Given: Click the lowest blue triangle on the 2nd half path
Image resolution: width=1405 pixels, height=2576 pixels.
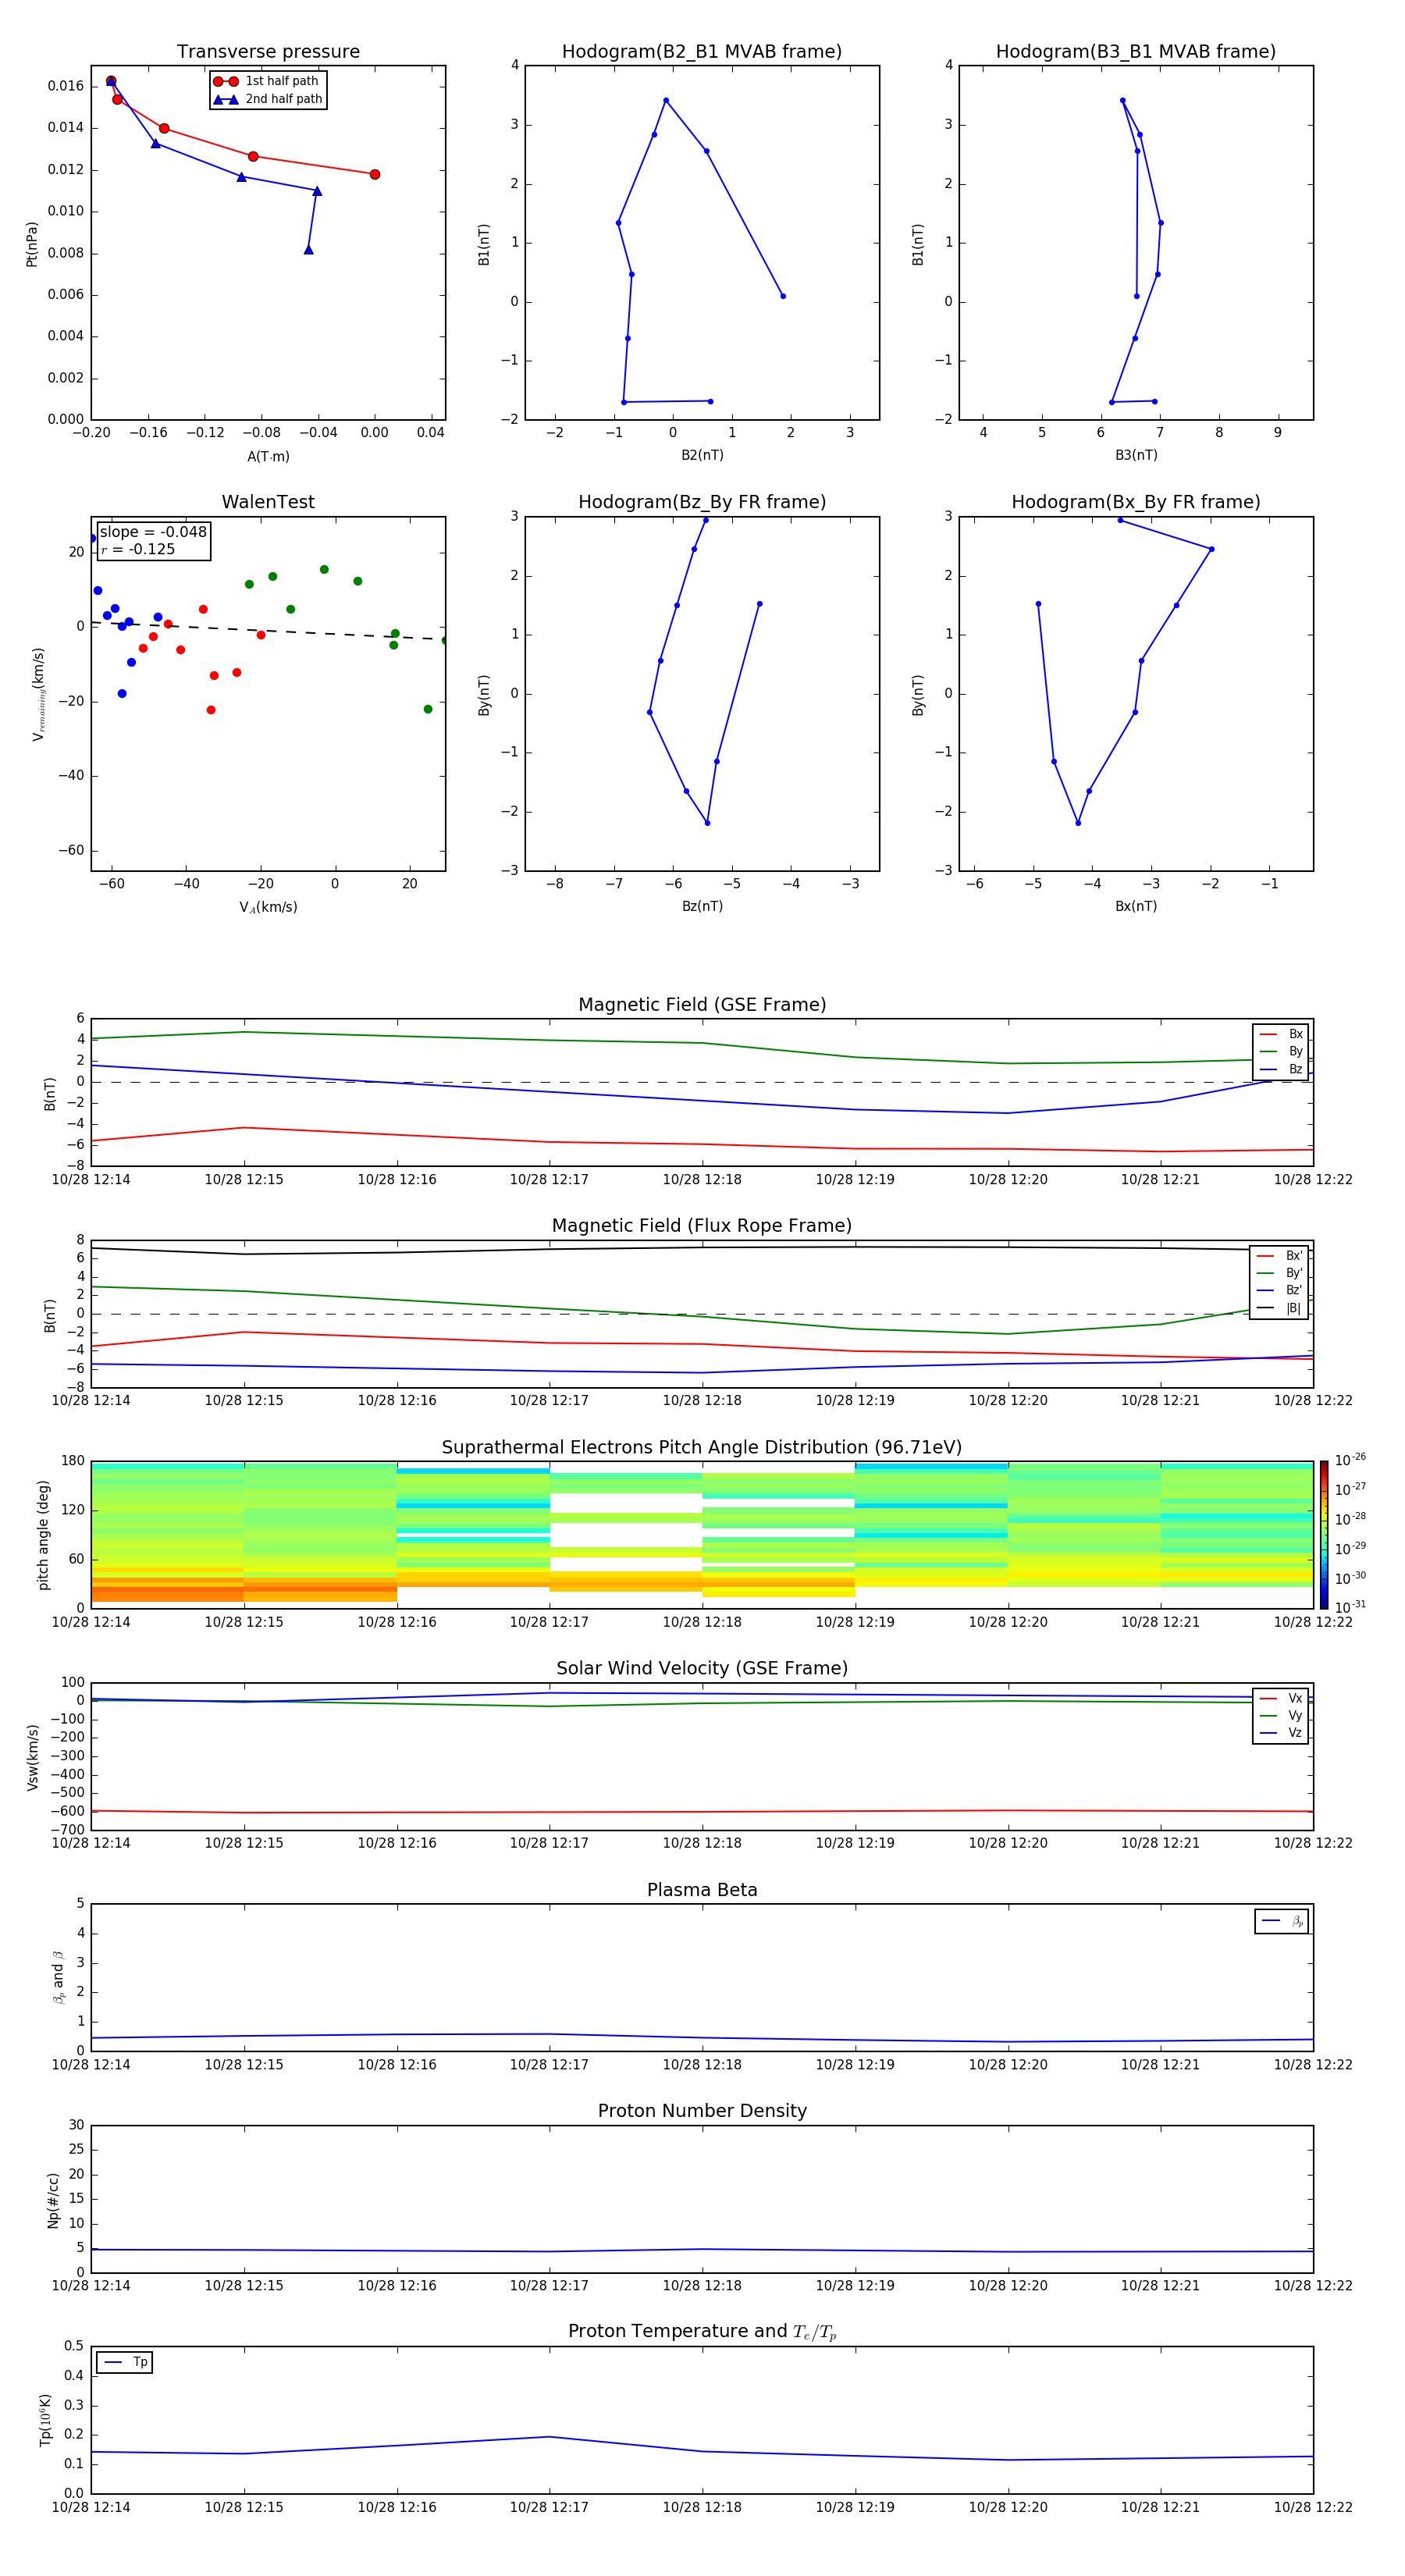Looking at the screenshot, I should (309, 250).
